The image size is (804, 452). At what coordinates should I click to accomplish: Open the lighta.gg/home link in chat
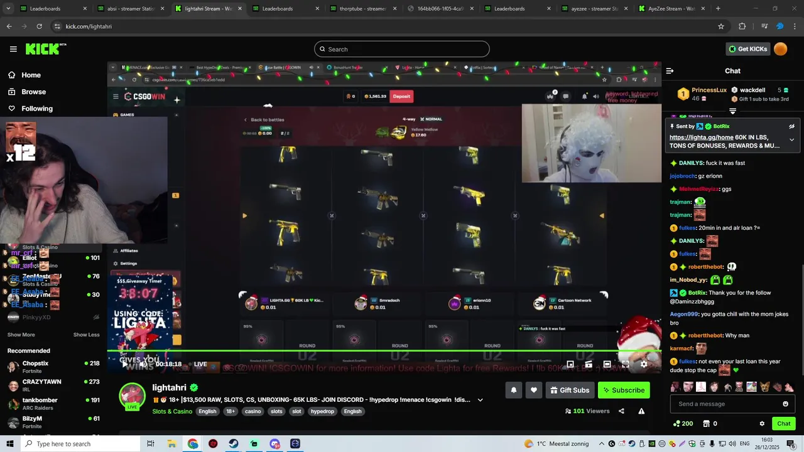tap(701, 137)
